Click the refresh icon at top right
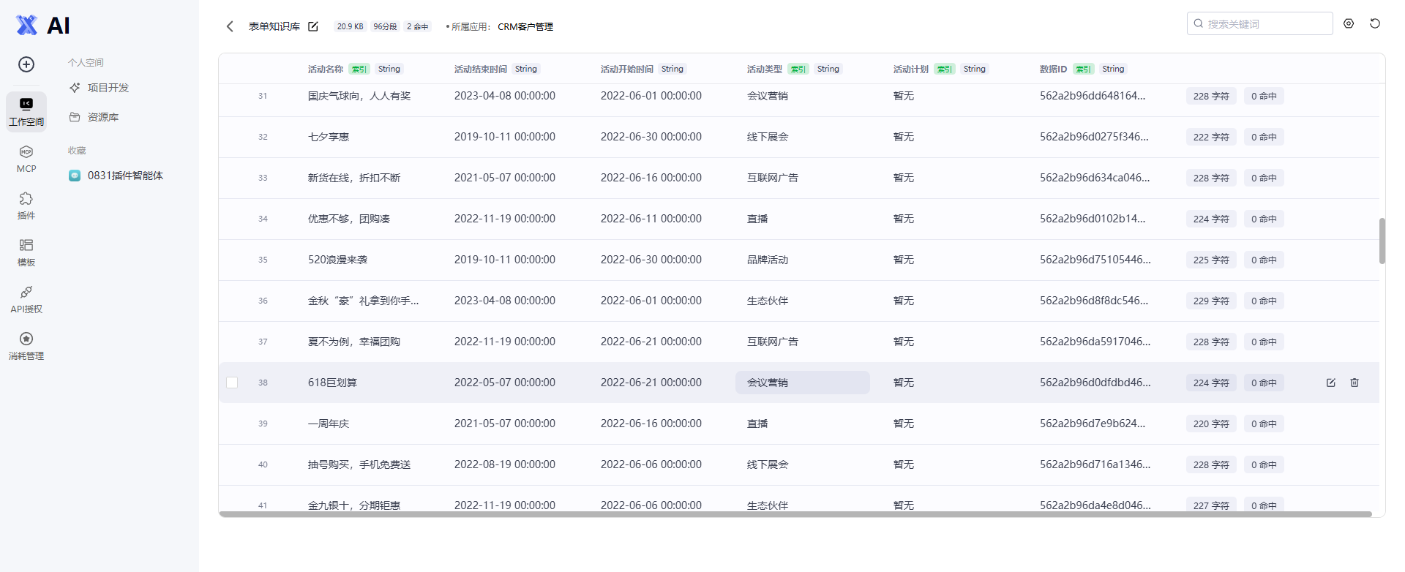The width and height of the screenshot is (1405, 572). coord(1375,23)
